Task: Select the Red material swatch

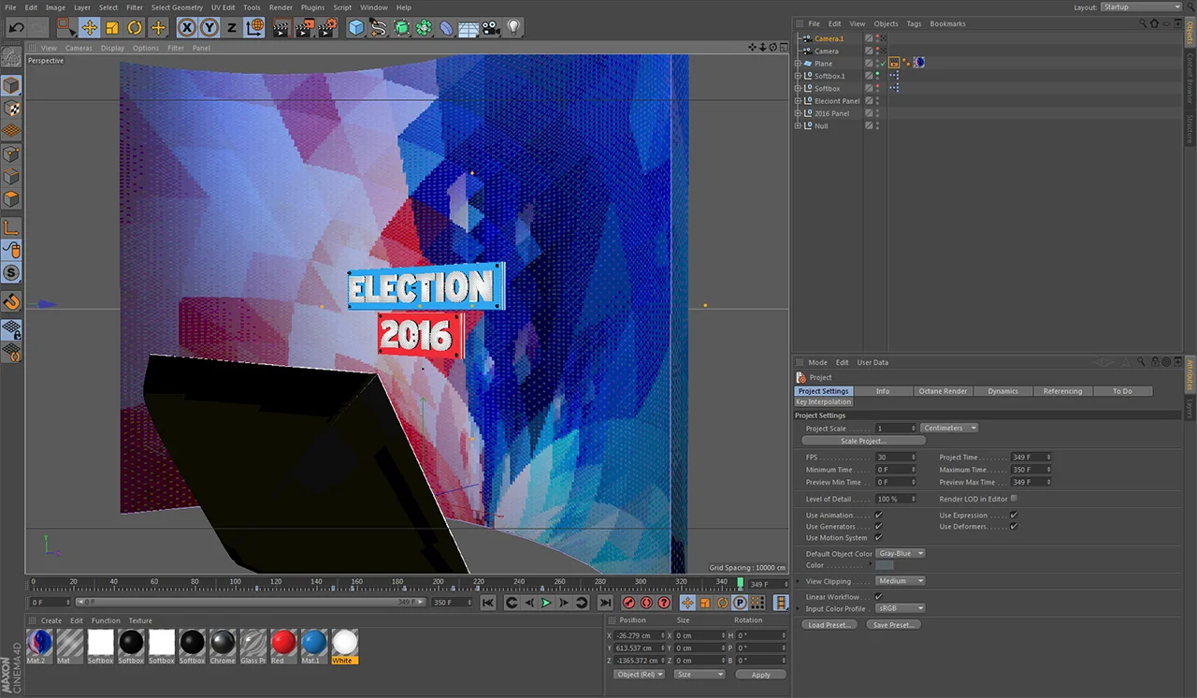Action: [x=283, y=642]
